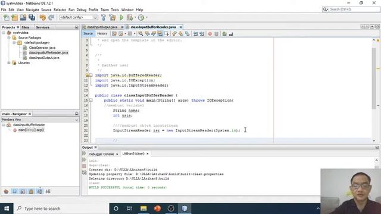Click the Profile Project toolbar icon
The image size is (381, 214).
click(x=141, y=17)
